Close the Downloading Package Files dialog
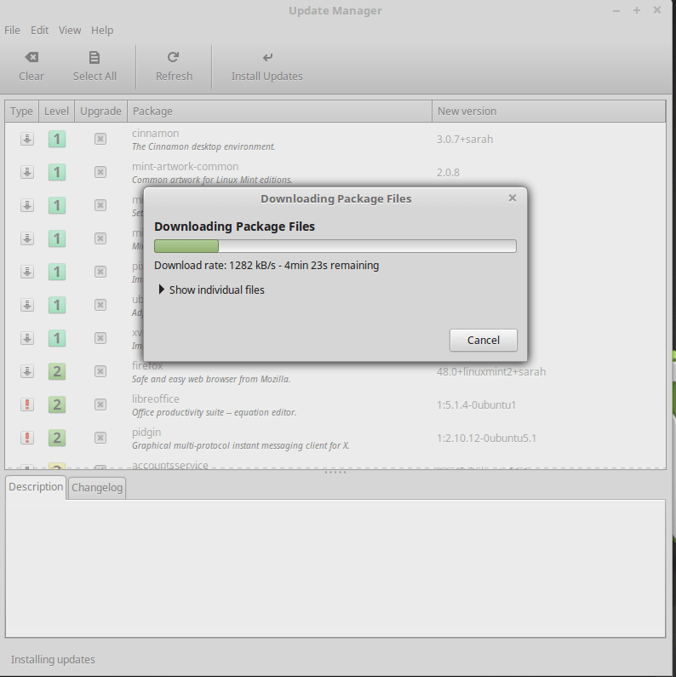 513,198
